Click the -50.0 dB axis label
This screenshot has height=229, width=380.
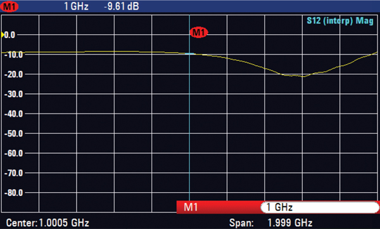13,134
